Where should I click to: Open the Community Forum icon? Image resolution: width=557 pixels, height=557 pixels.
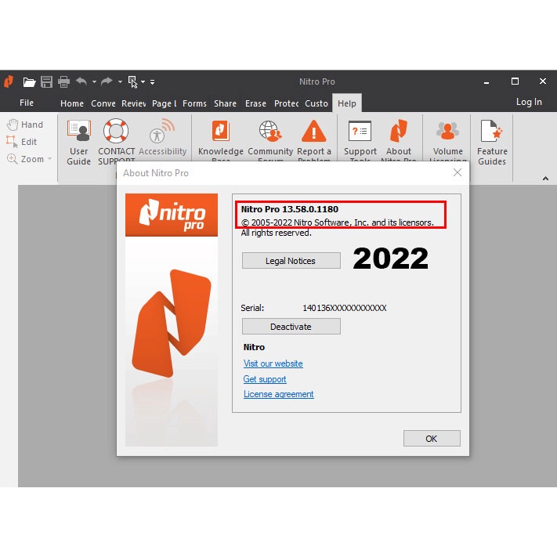point(269,131)
